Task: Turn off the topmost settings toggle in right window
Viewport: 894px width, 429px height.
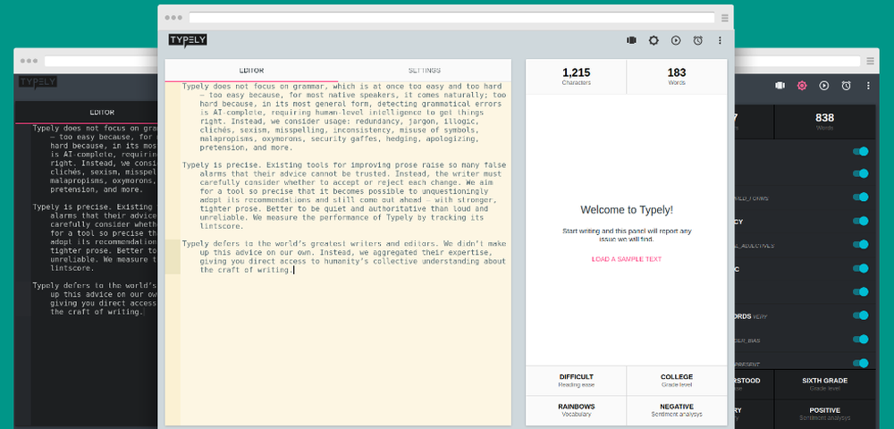Action: (x=860, y=151)
